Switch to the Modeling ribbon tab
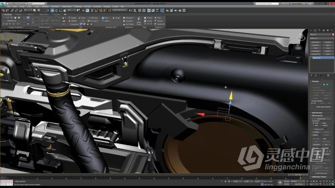 point(8,14)
